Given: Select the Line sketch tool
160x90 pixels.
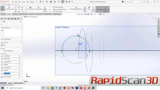Looking at the screenshot, I should click(15, 7).
